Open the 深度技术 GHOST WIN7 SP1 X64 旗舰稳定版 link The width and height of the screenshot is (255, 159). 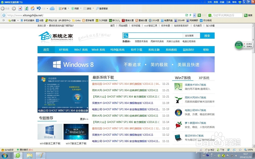click(122, 103)
